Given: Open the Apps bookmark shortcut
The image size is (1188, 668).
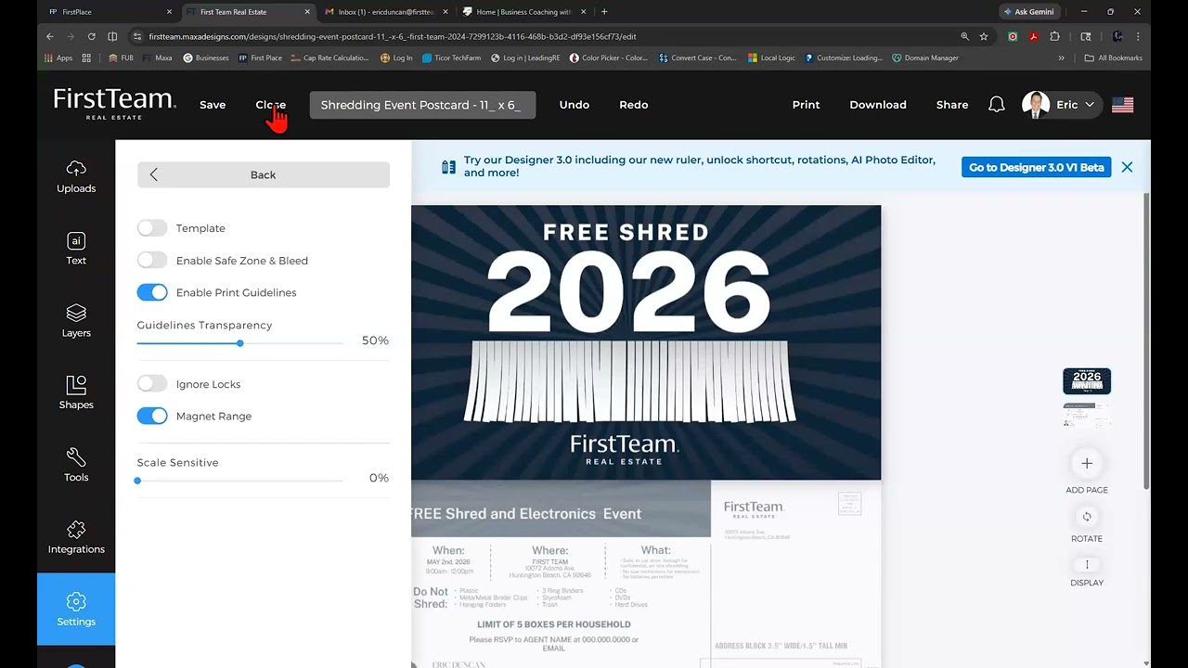Looking at the screenshot, I should point(58,58).
